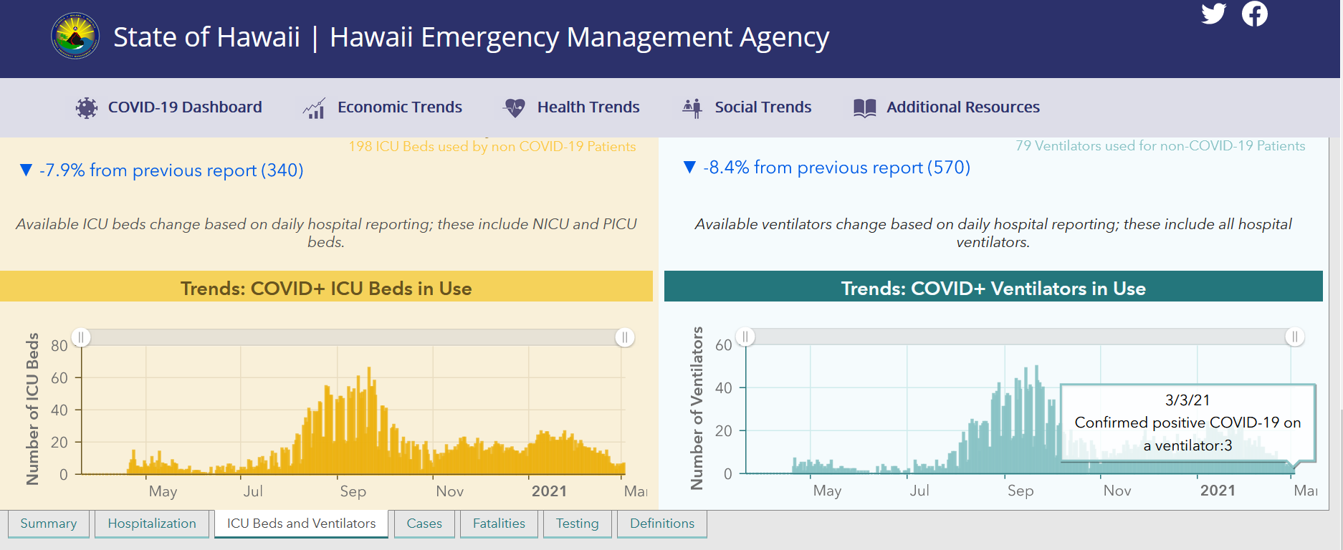
Task: Click the virus icon beside COVID-19 Dashboard
Action: pos(87,108)
